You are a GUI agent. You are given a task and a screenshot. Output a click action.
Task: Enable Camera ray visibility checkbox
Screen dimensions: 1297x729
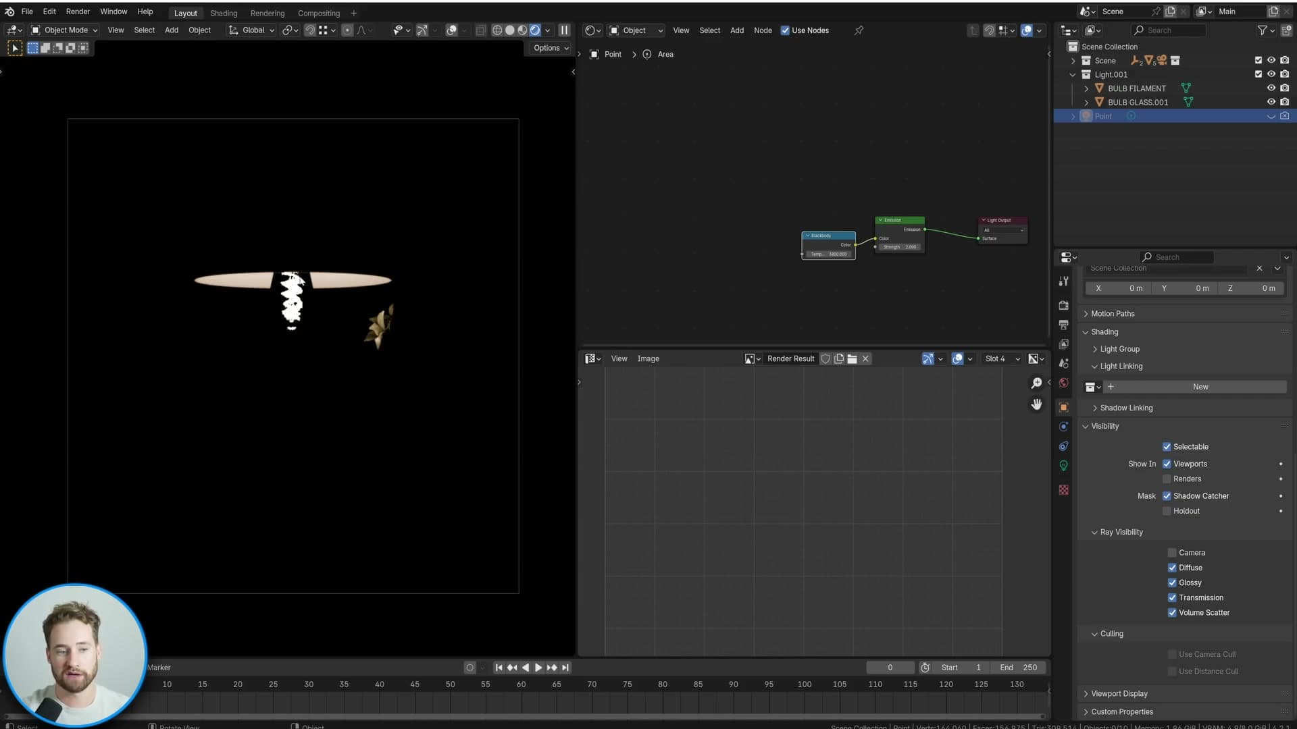click(x=1172, y=553)
